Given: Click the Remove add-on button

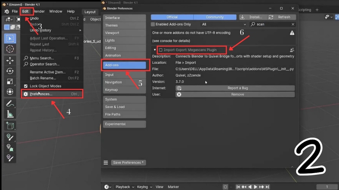Looking at the screenshot, I should pos(235,94).
